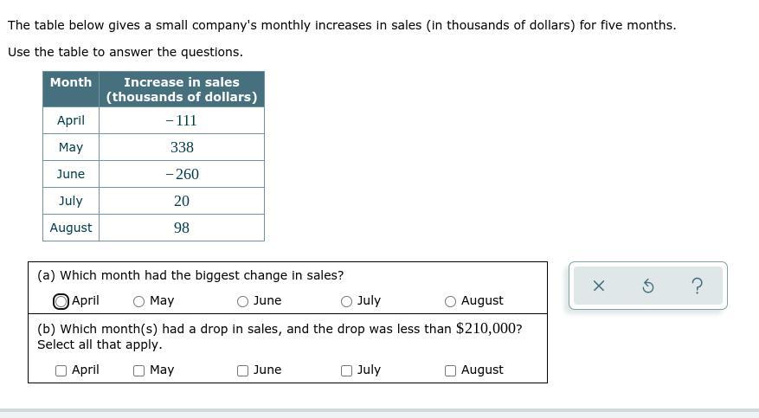This screenshot has width=759, height=418.
Task: Enable the June checkbox in part (b)
Action: click(243, 370)
